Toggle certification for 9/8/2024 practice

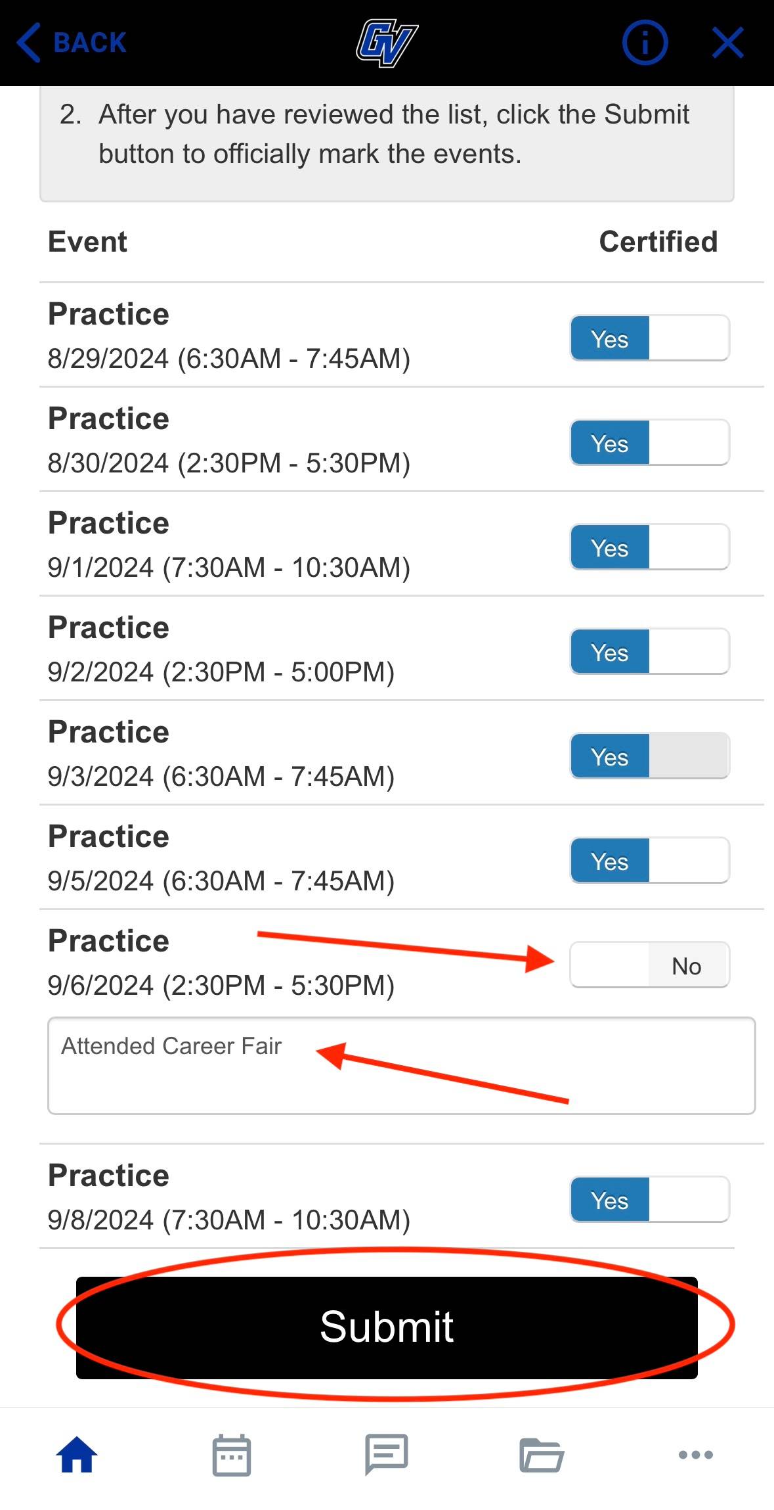coord(649,1200)
